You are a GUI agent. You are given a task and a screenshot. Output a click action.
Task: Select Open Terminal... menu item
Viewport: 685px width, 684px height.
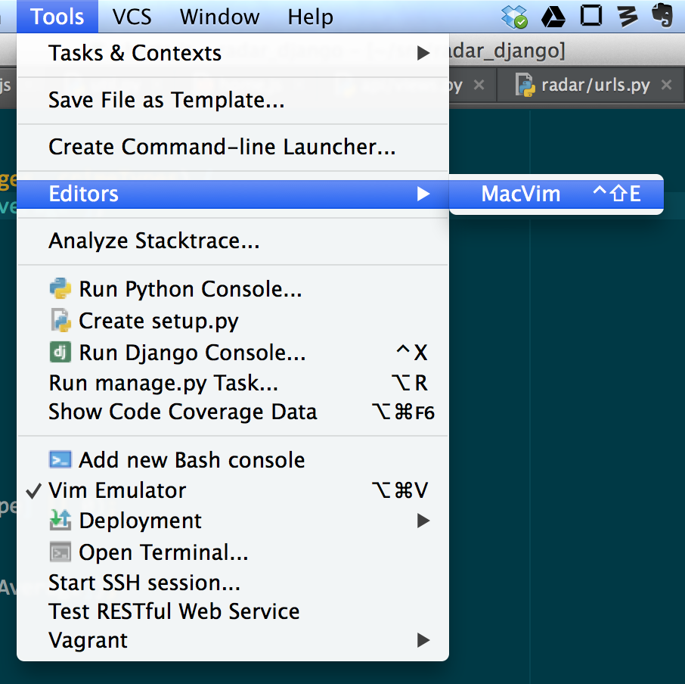pos(233,552)
